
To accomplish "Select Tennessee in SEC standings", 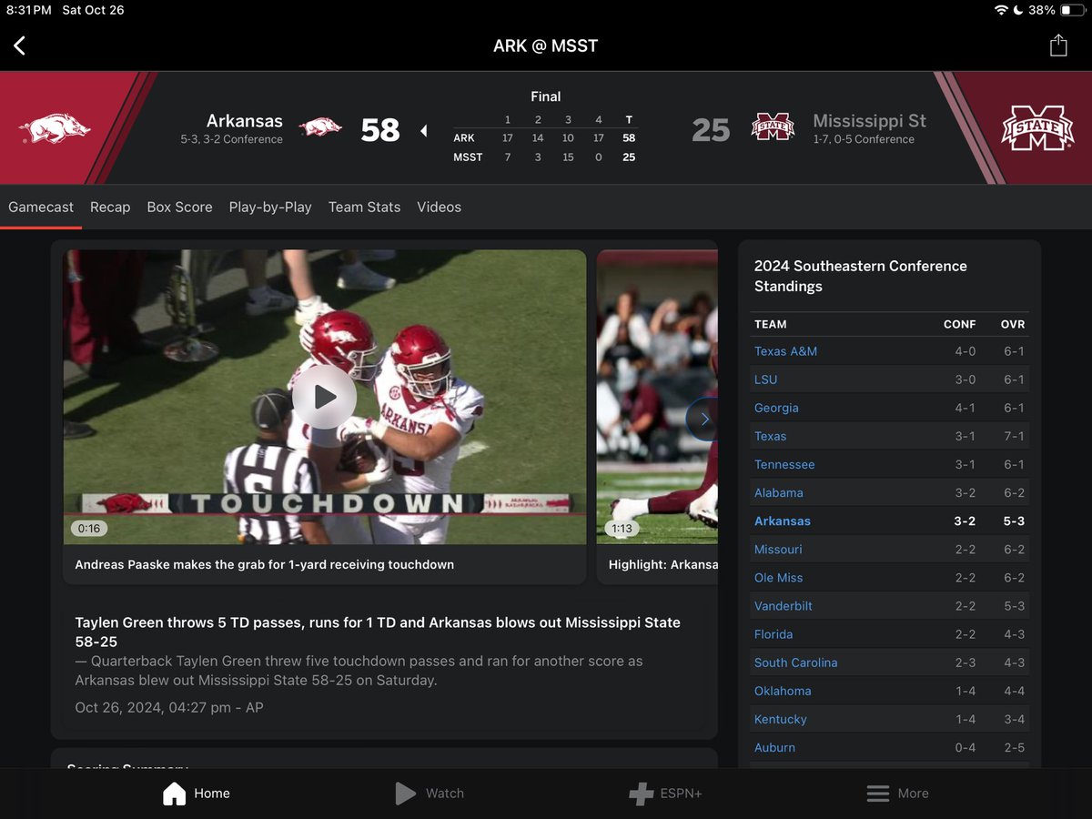I will pyautogui.click(x=784, y=464).
